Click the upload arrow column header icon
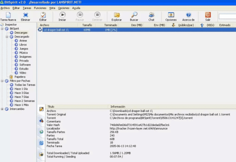Screen dimensions: 236x162 click(202, 25)
